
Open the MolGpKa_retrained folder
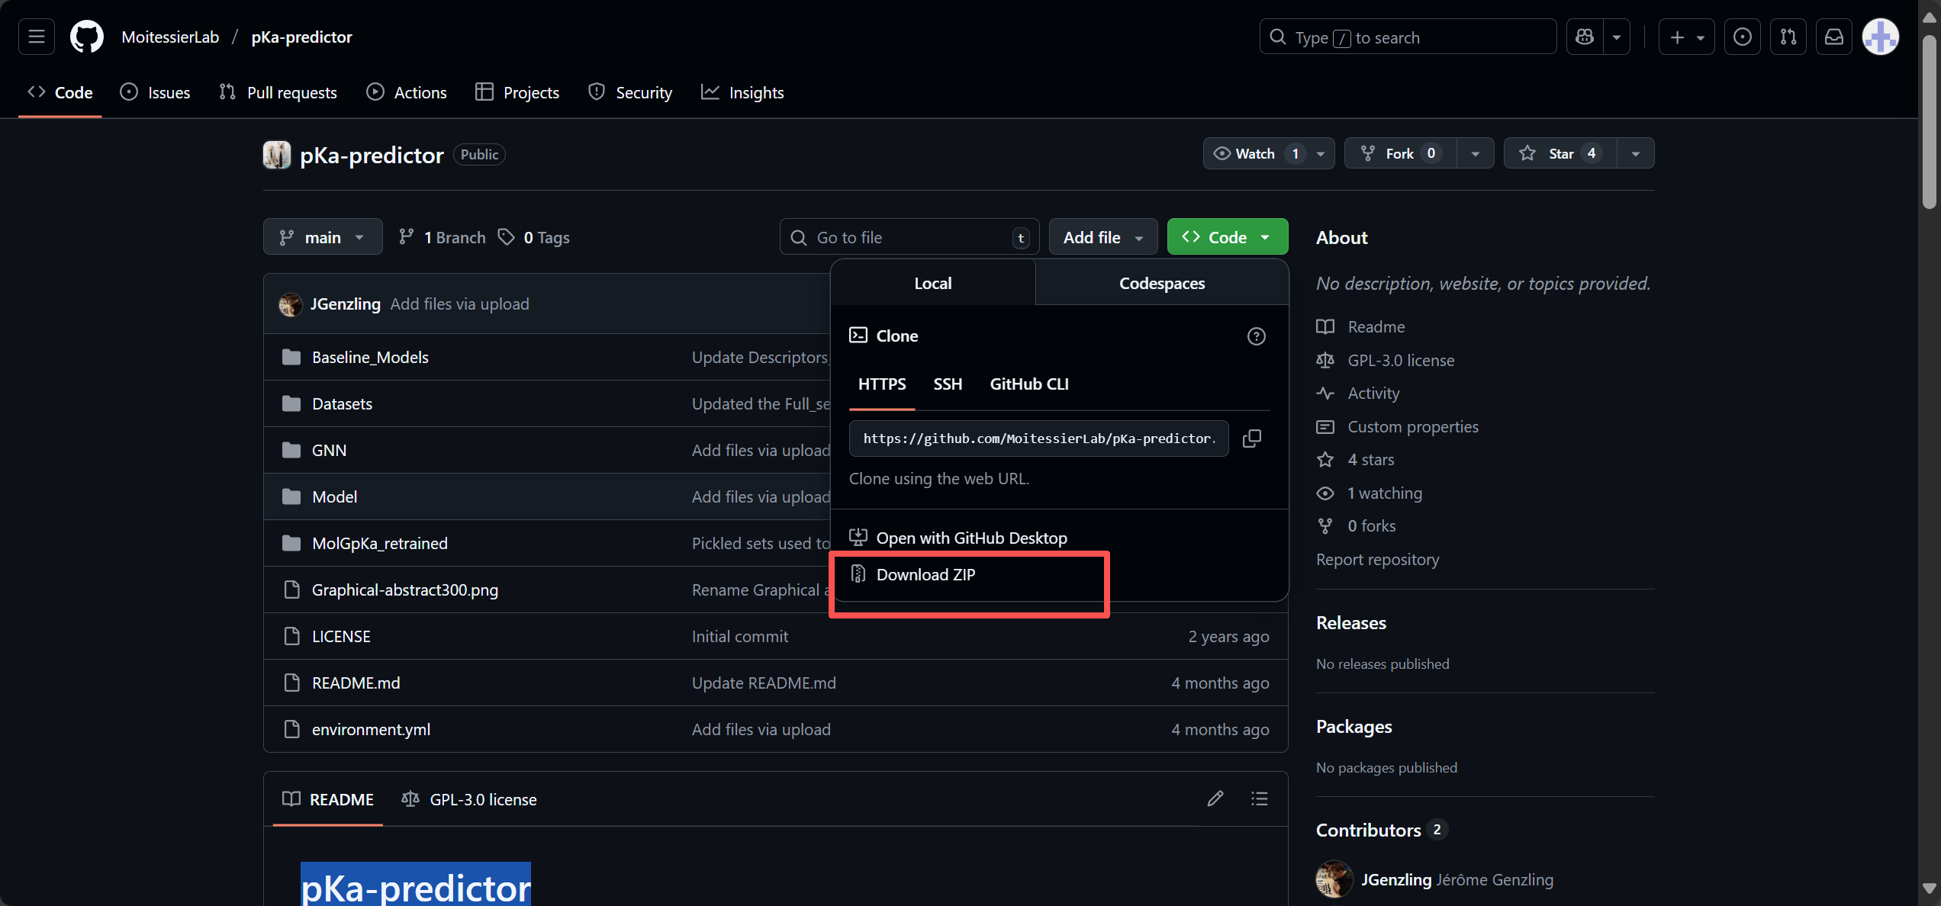[x=380, y=543]
